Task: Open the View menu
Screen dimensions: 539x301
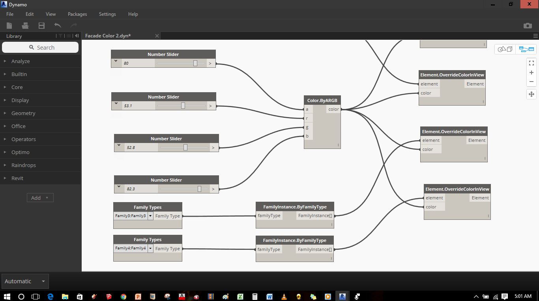Action: 51,14
